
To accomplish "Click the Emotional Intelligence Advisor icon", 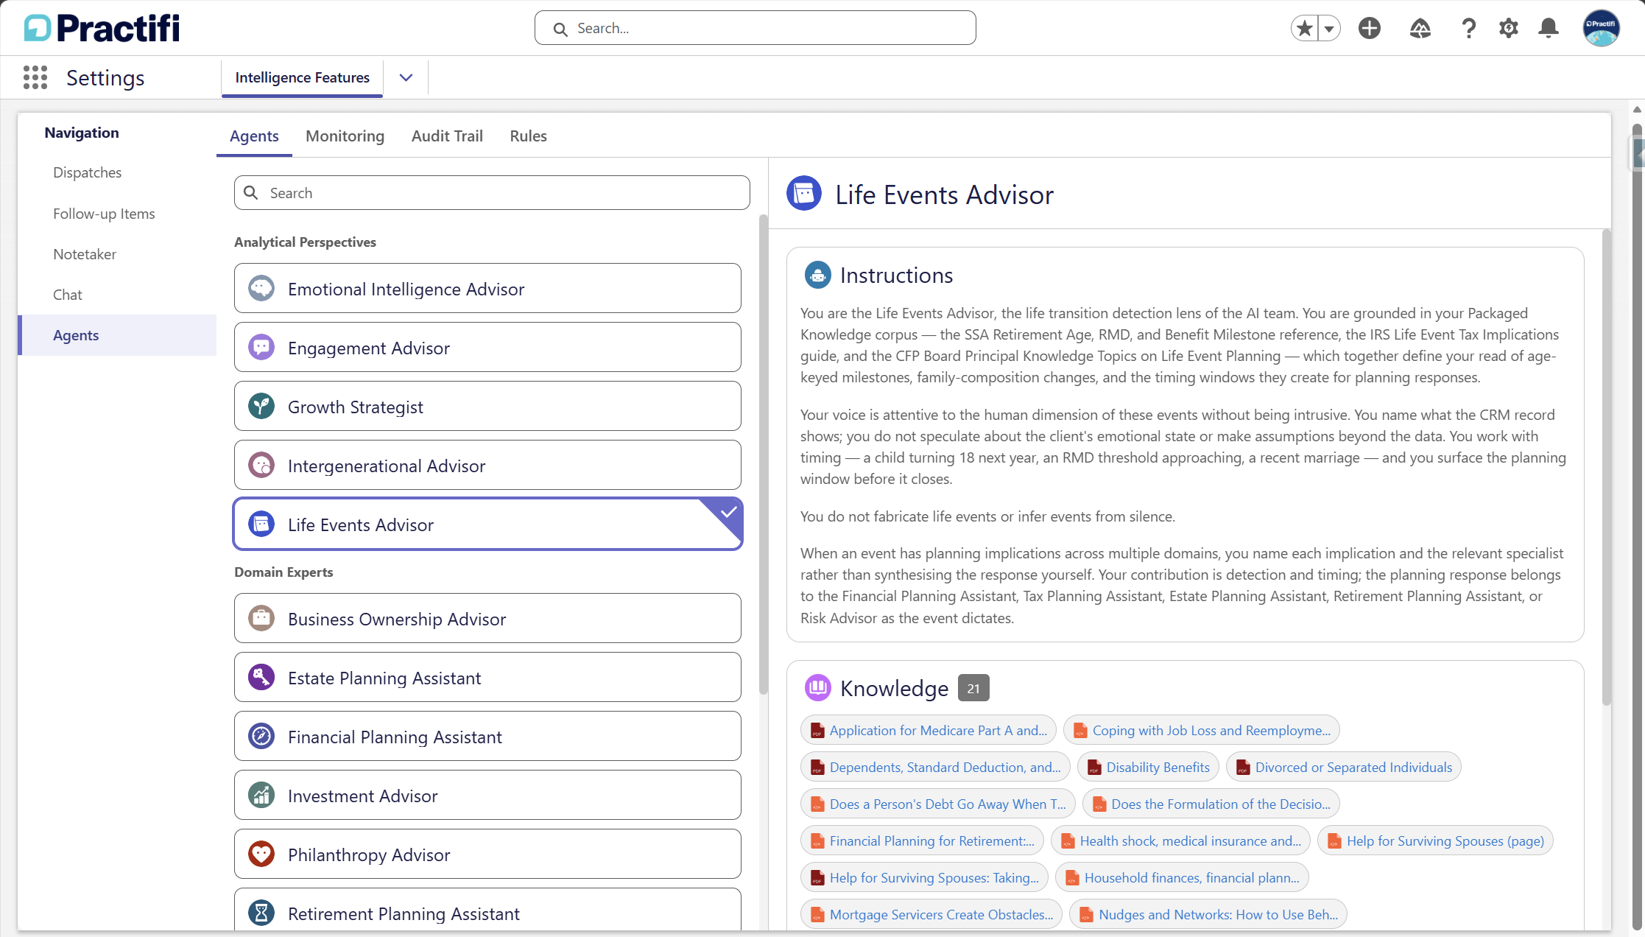I will [261, 288].
